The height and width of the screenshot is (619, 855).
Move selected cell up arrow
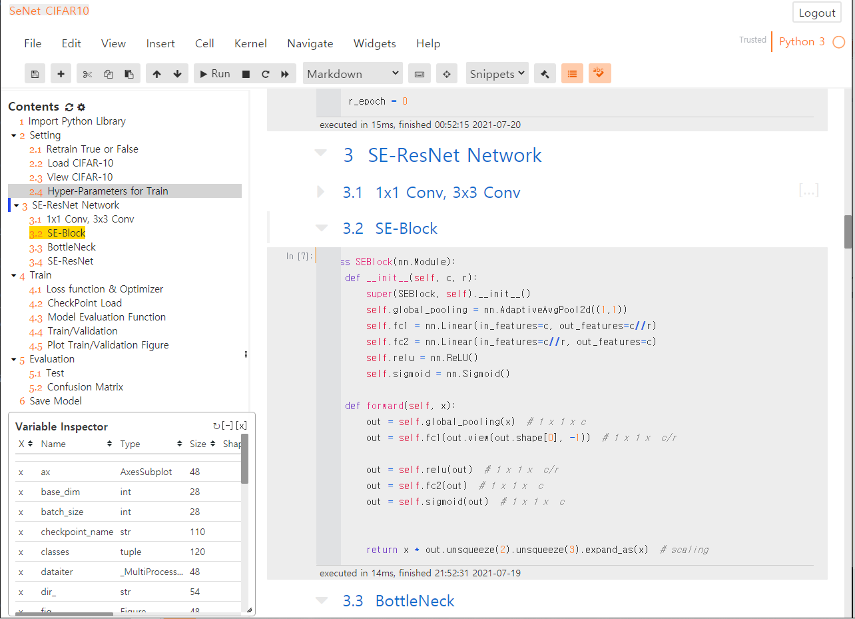coord(156,74)
